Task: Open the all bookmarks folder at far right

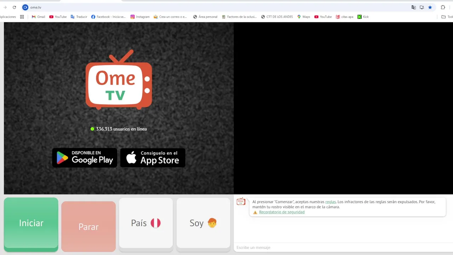Action: pos(447,17)
